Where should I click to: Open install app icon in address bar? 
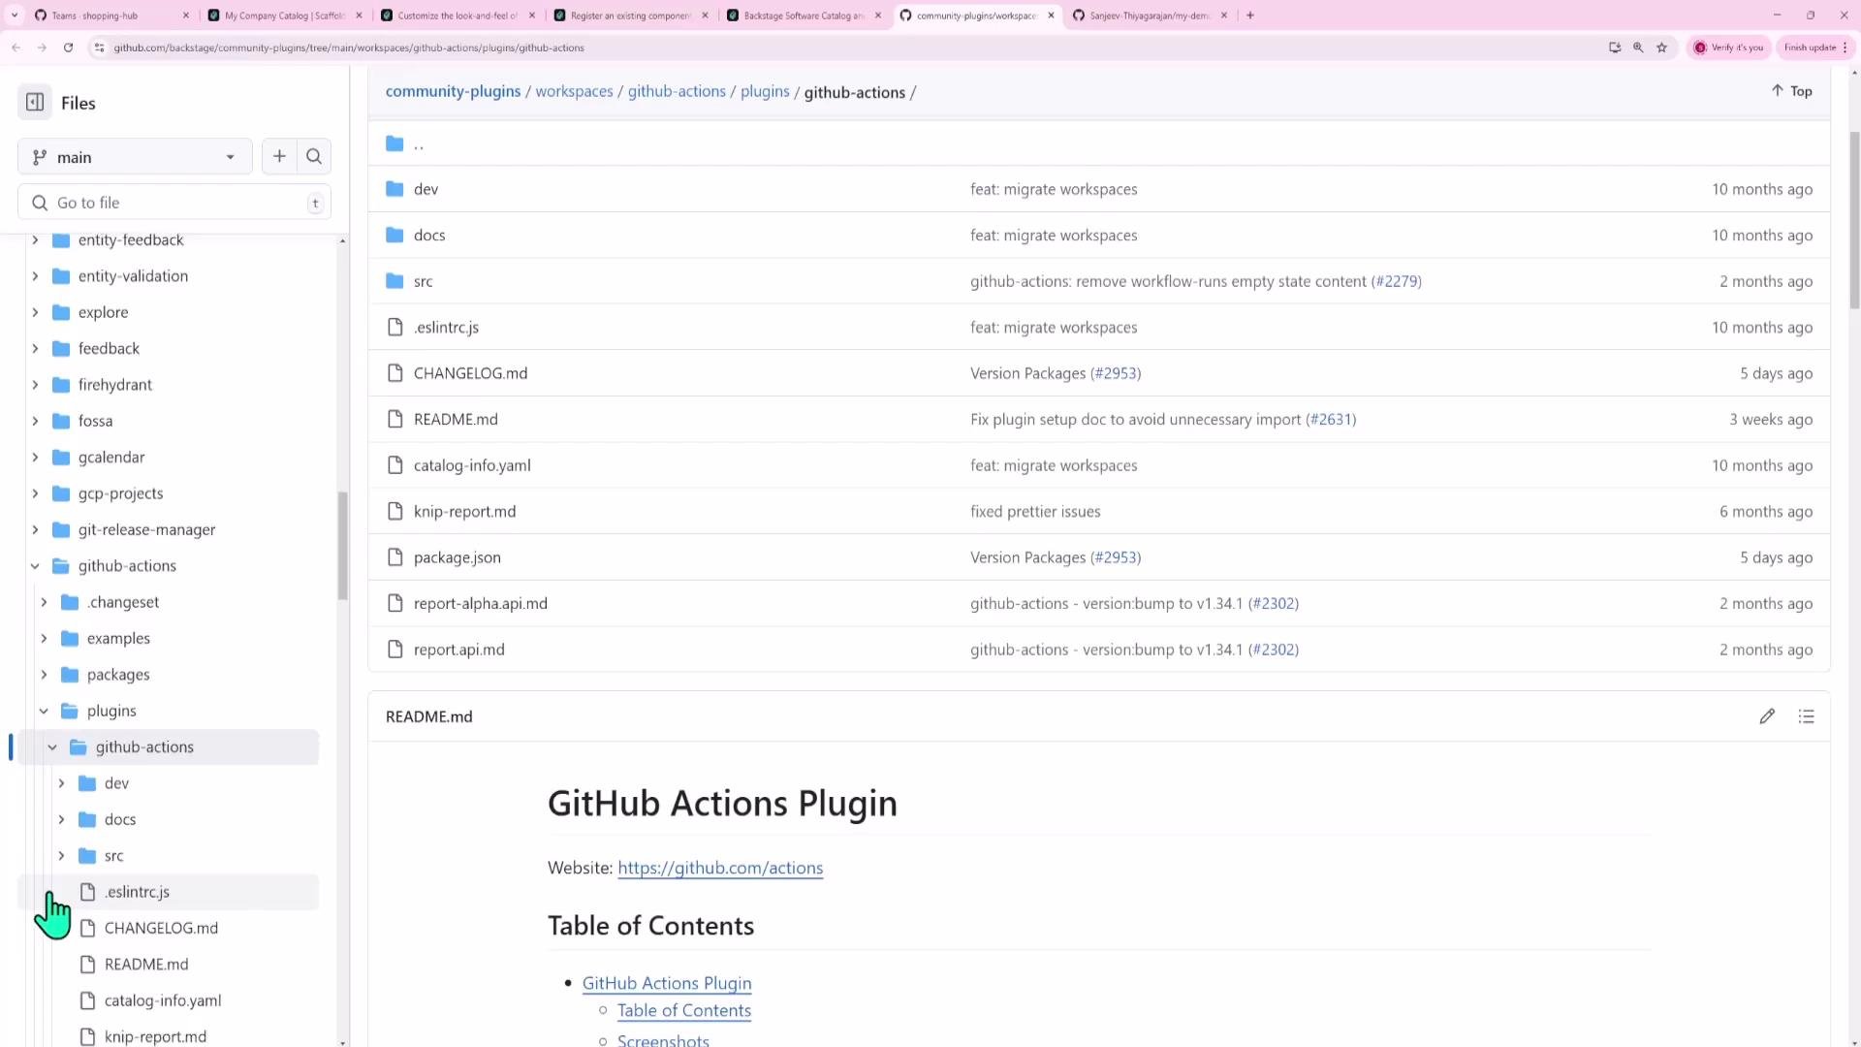(x=1615, y=48)
